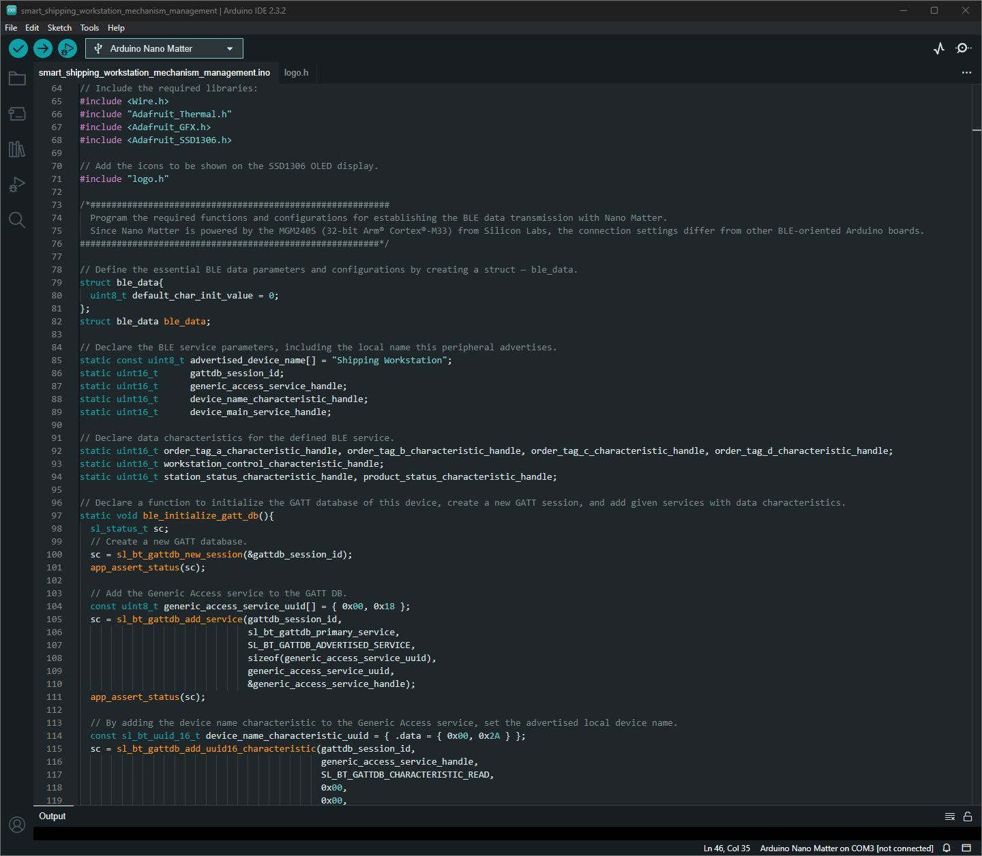Open the Sketchbook folder sidebar panel
The image size is (982, 856).
point(17,78)
